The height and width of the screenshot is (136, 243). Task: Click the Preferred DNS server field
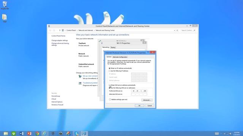(x=139, y=91)
